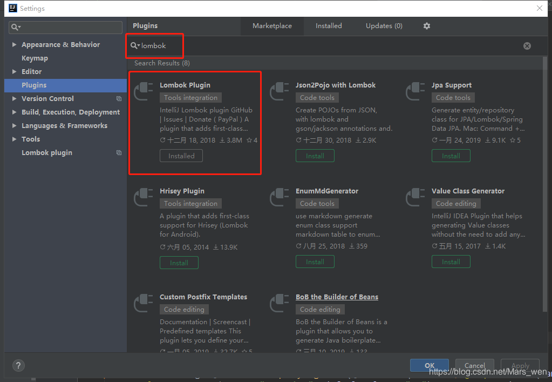
Task: Click Code tools tag under EnumMdGenerator
Action: click(317, 203)
